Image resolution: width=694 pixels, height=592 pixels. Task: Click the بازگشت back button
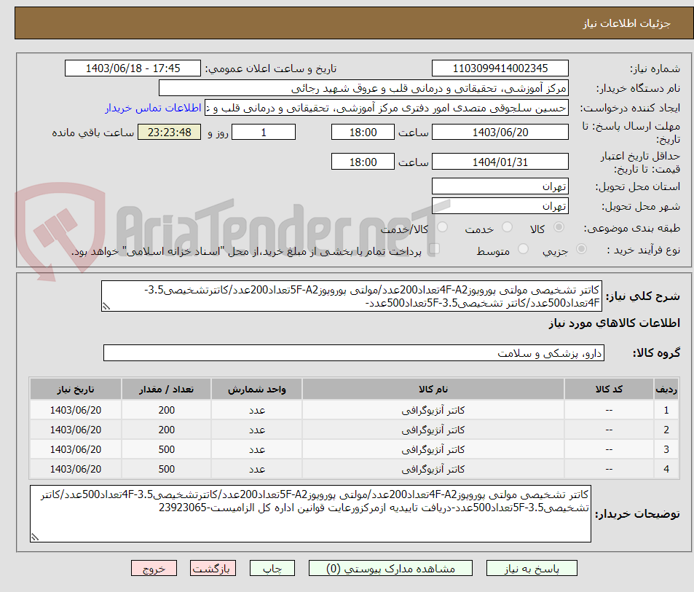(x=213, y=568)
